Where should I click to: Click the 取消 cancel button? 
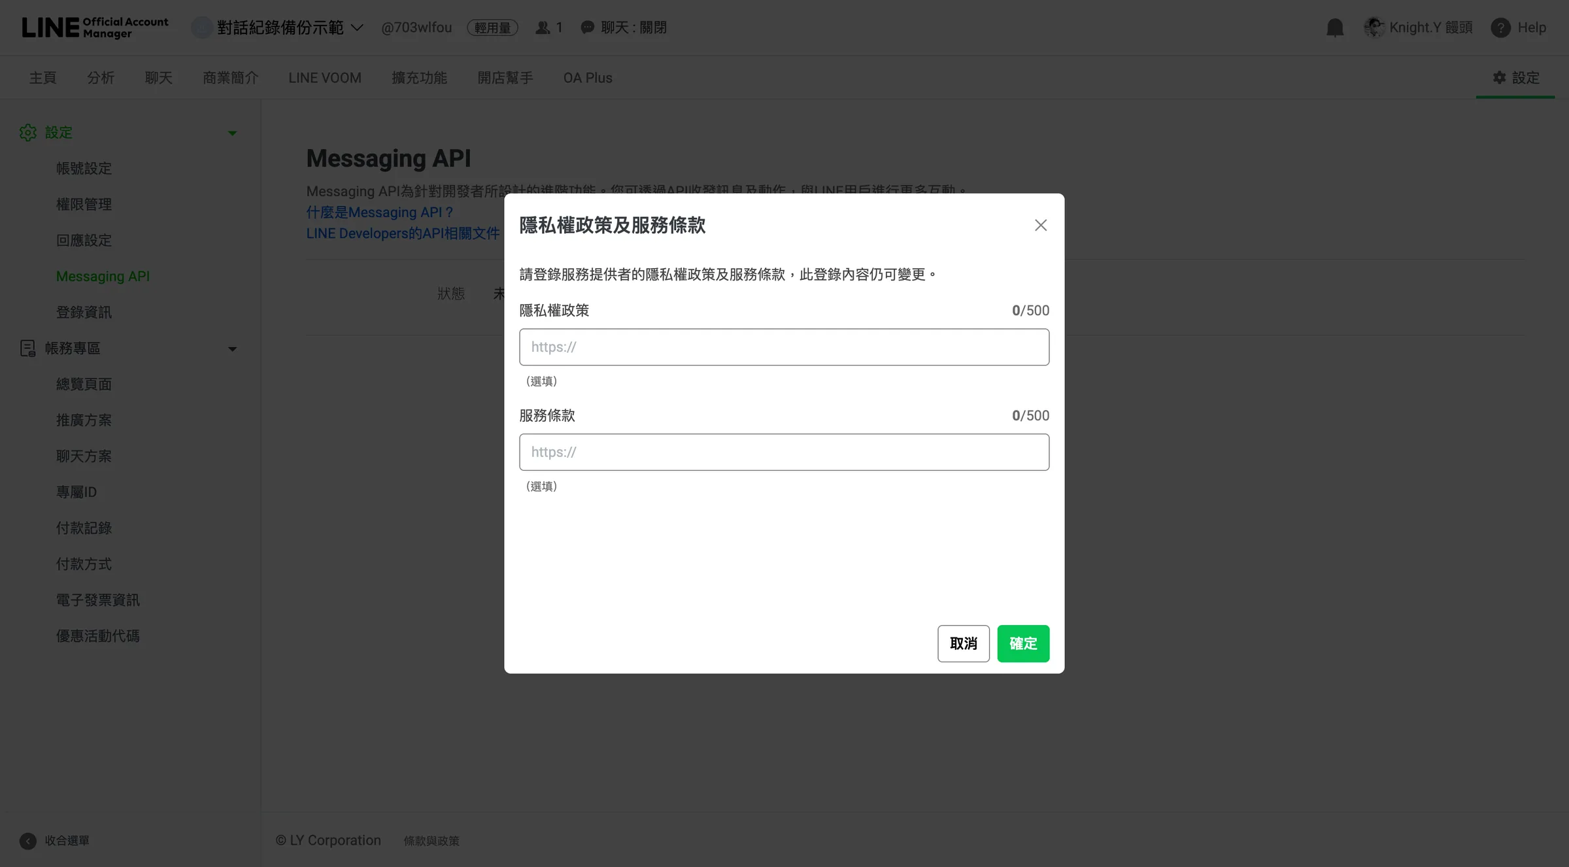pos(964,643)
